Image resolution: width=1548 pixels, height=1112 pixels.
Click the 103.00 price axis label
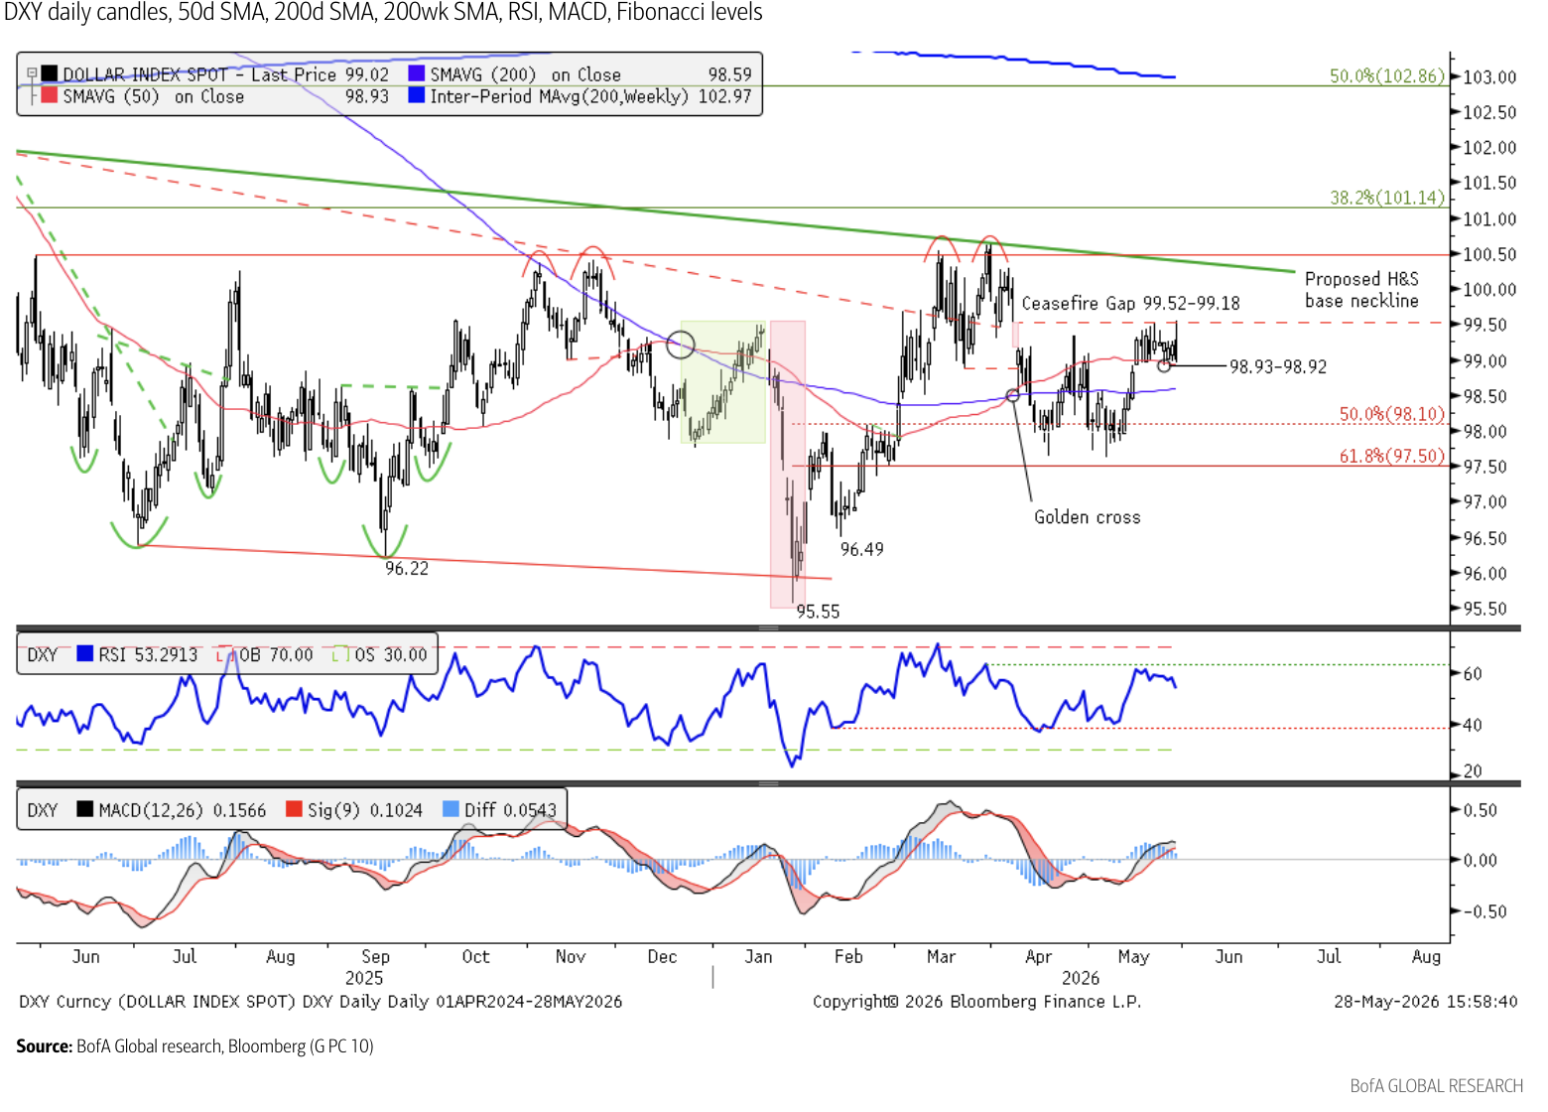pos(1489,77)
